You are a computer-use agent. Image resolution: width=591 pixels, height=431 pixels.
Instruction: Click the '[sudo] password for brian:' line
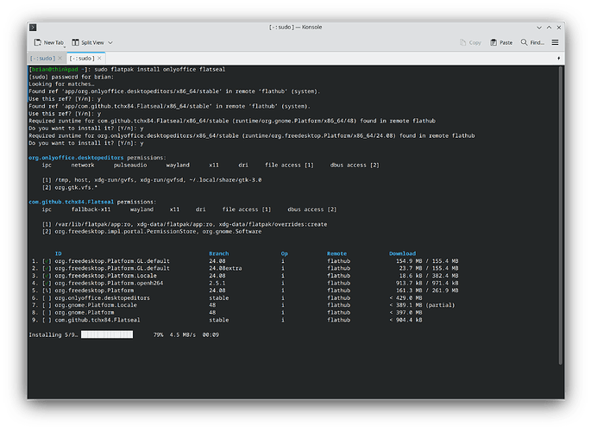point(72,77)
